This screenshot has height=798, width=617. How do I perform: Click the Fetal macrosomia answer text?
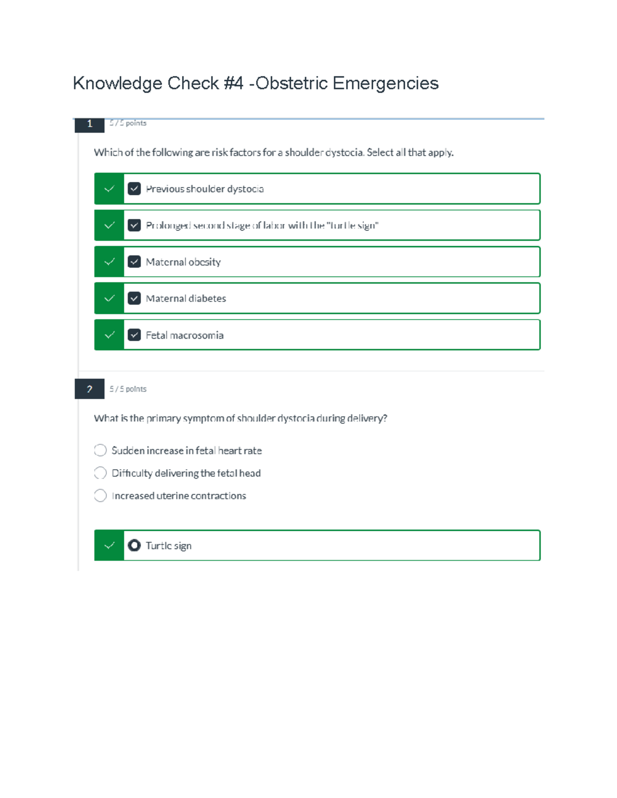pos(185,336)
